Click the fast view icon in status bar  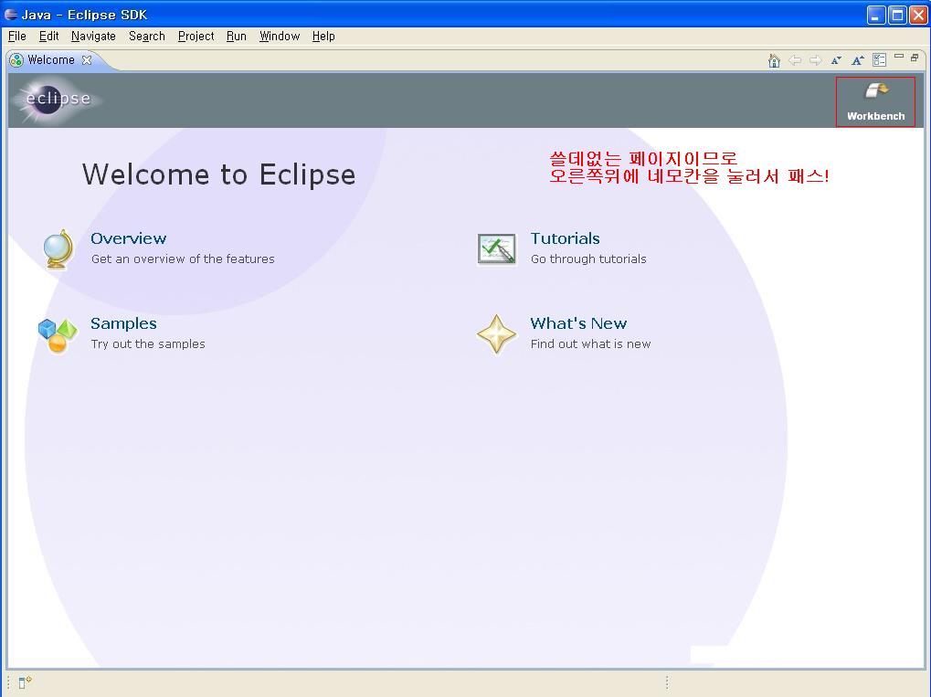(x=25, y=682)
